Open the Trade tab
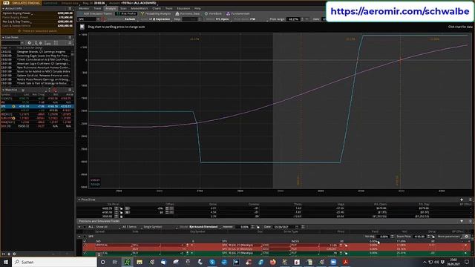475x267 pixels. coord(97,8)
